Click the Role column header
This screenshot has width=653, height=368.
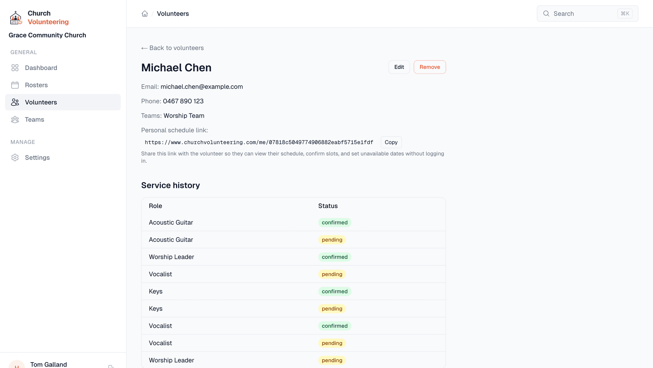pyautogui.click(x=155, y=206)
